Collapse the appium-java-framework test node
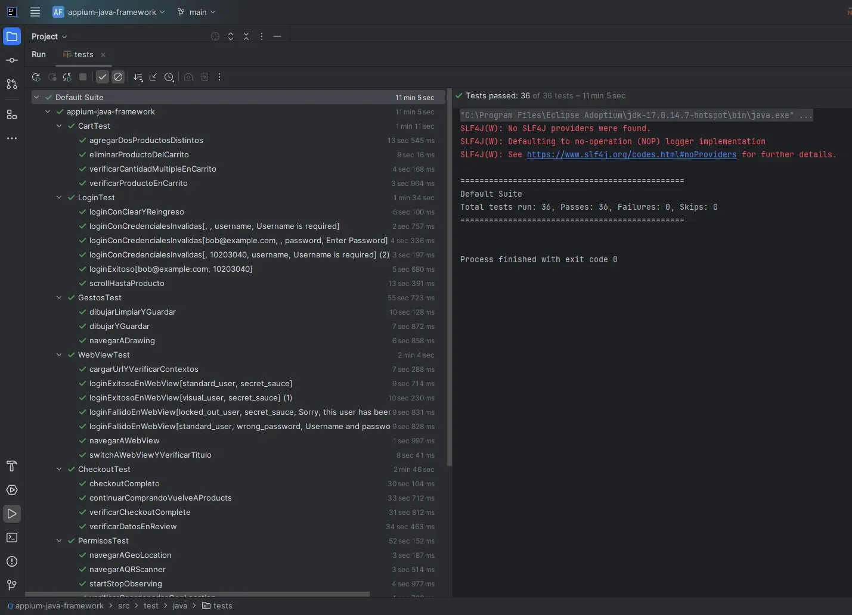The height and width of the screenshot is (615, 852). (48, 111)
